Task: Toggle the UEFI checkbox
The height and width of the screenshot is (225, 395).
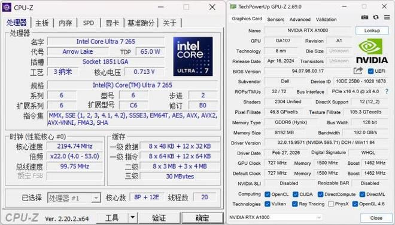Action: tap(370, 71)
